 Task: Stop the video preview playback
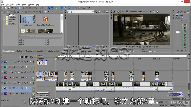pos(144,47)
